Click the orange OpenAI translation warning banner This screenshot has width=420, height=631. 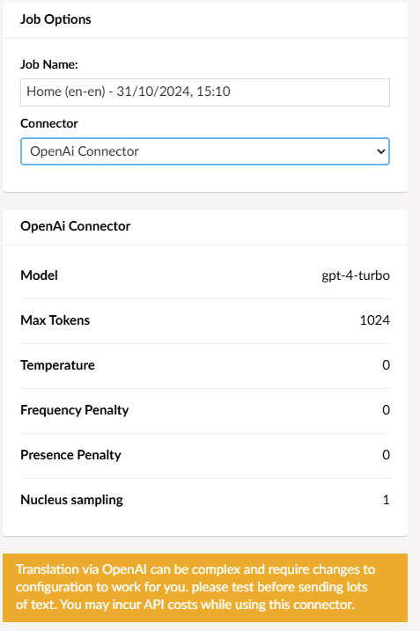click(205, 588)
